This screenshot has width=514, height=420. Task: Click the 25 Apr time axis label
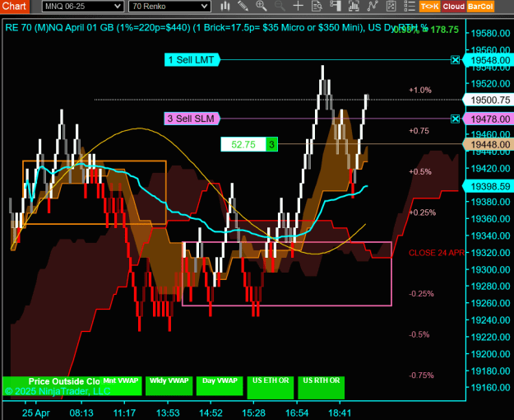[x=36, y=413]
